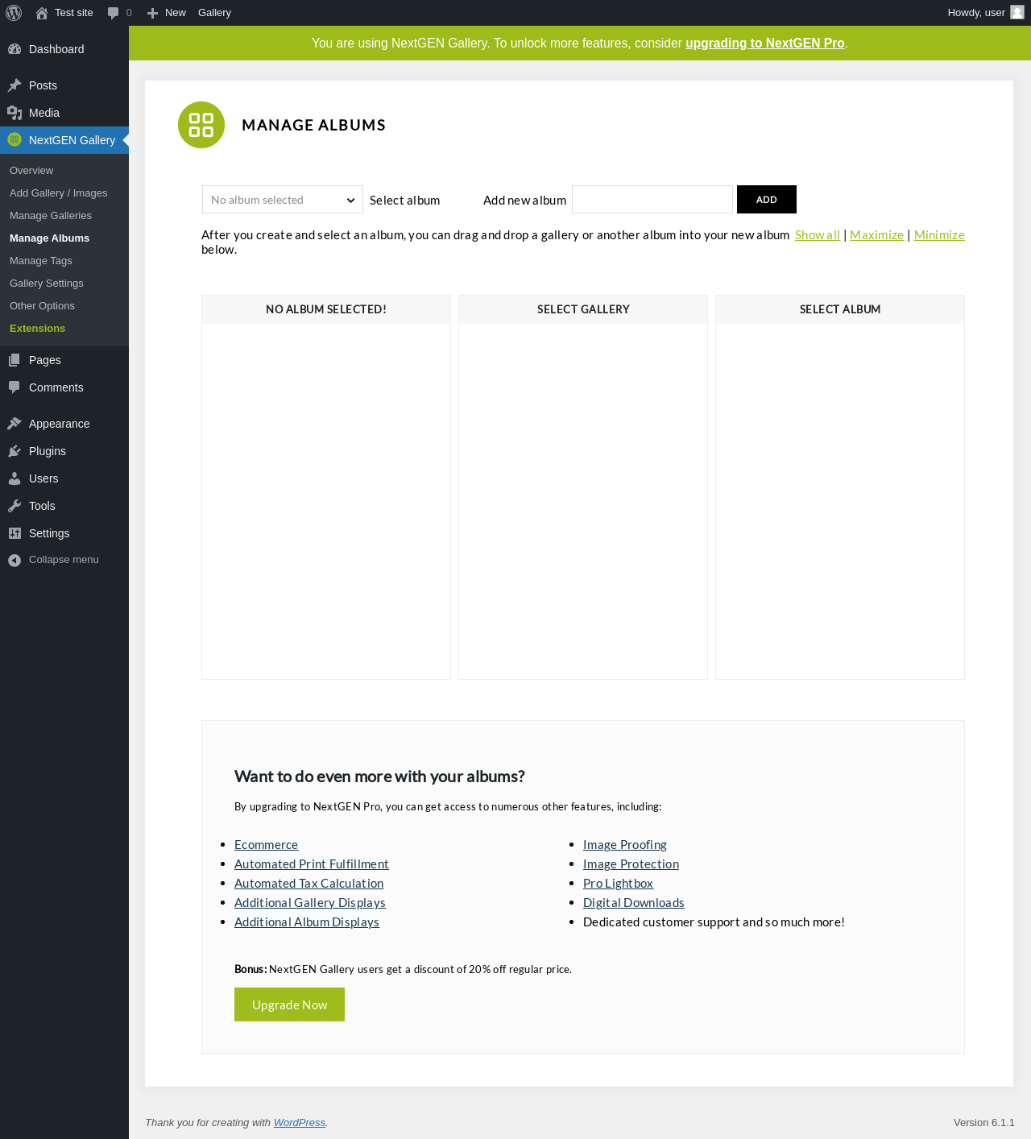The height and width of the screenshot is (1139, 1031).
Task: Click the MANAGE ALBUMS page heading
Action: click(313, 125)
